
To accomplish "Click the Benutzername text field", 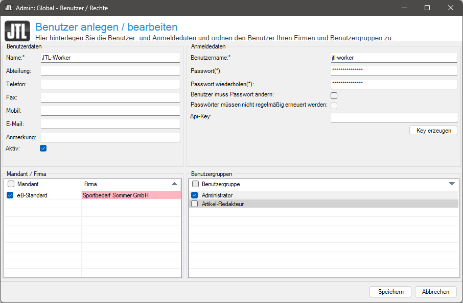I will 393,58.
